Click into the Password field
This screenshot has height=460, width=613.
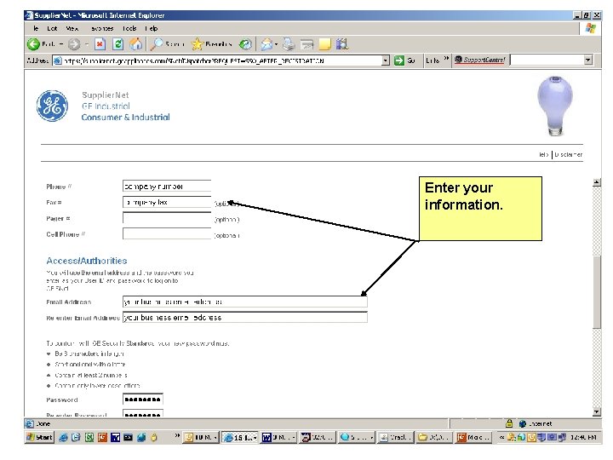coord(143,400)
